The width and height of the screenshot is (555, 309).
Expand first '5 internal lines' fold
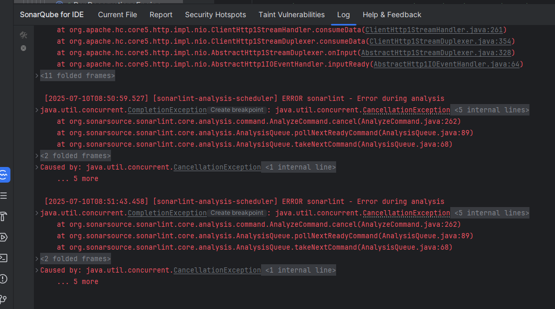(491, 110)
